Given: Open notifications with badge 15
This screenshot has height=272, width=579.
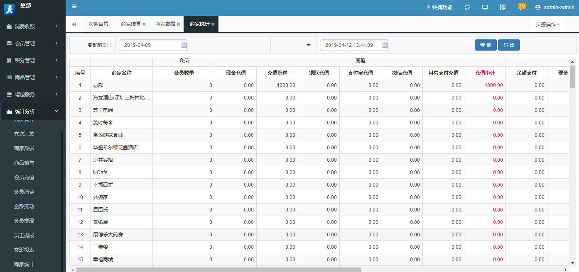Looking at the screenshot, I should (x=521, y=7).
